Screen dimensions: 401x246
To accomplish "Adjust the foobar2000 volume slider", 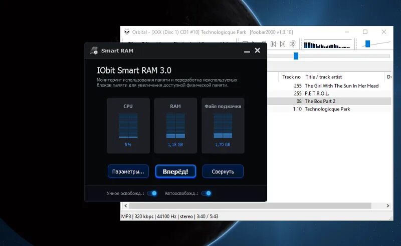I will (x=367, y=44).
